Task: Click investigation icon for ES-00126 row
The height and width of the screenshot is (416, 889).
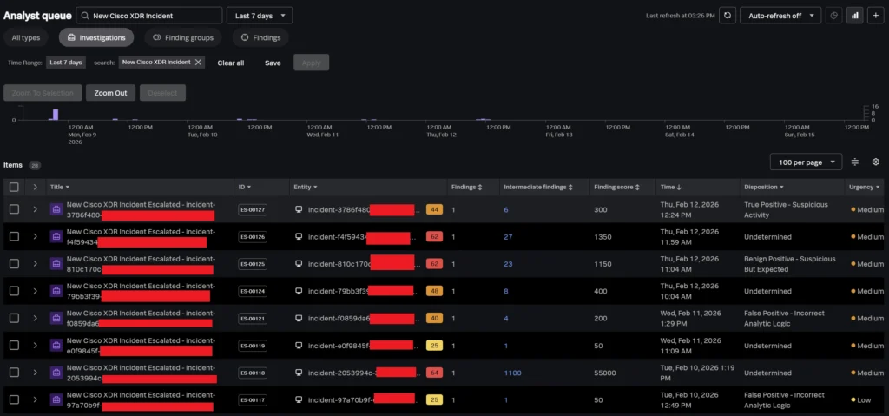Action: pyautogui.click(x=56, y=237)
